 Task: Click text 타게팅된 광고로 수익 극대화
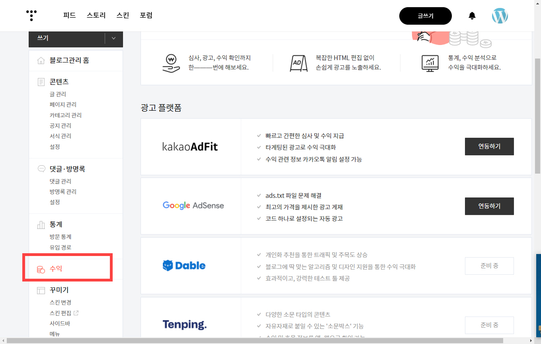pos(301,147)
